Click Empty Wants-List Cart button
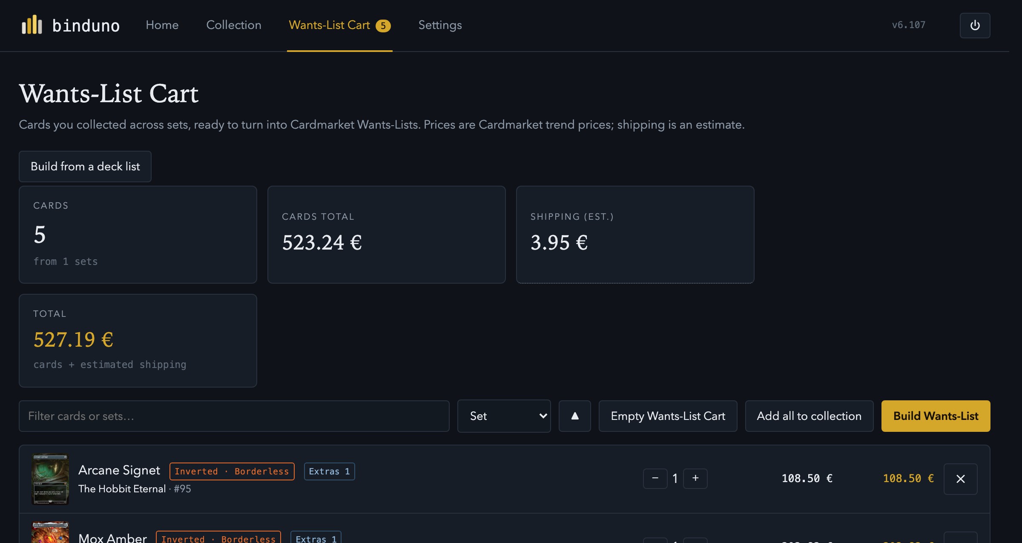The image size is (1022, 543). pos(668,416)
